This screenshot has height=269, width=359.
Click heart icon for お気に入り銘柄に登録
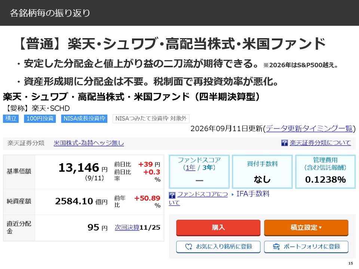click(188, 247)
